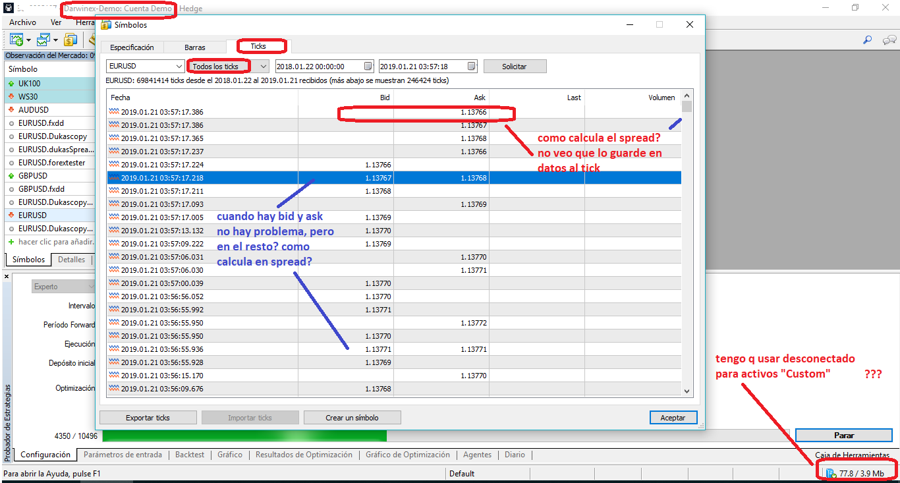This screenshot has height=483, width=900.
Task: Open the calendar picker for the end date
Action: coord(472,67)
